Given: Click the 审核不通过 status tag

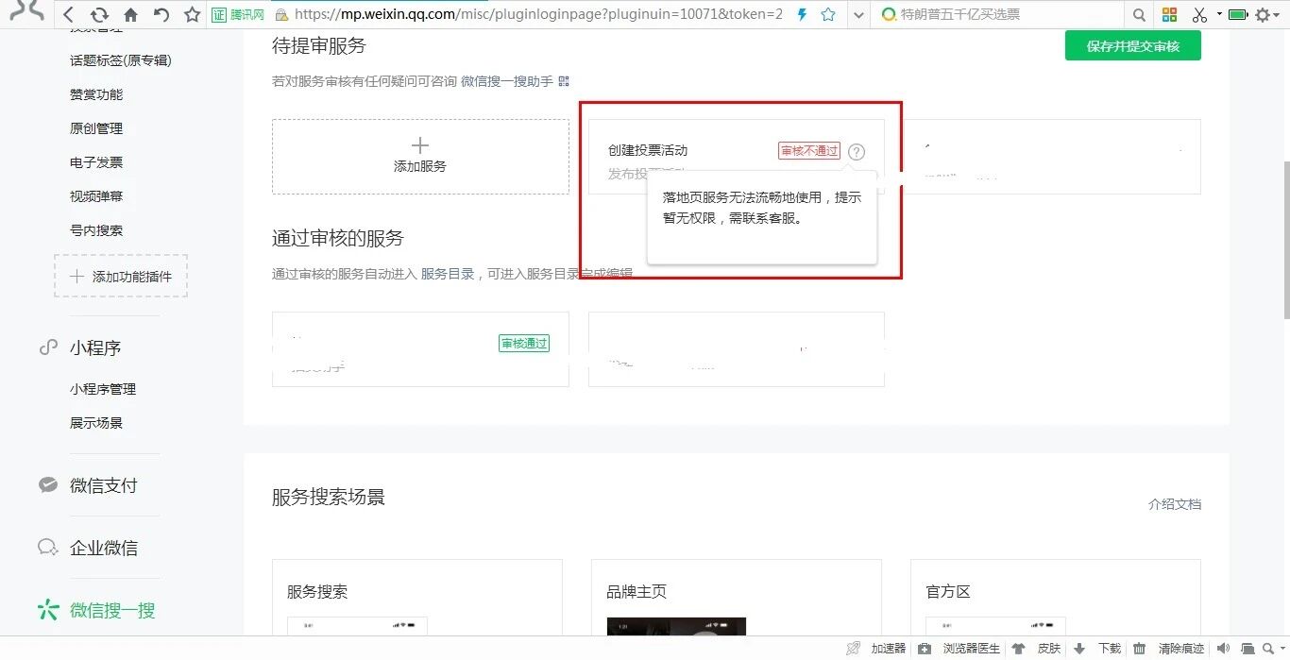Looking at the screenshot, I should point(809,151).
